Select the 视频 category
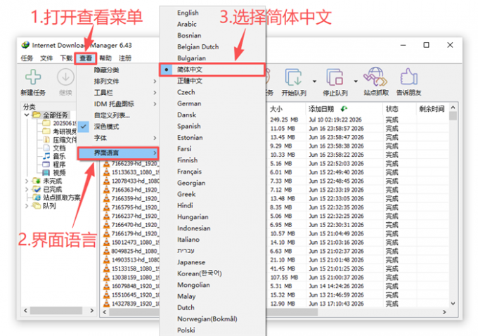Screen dimensions: 478x336 coord(59,173)
